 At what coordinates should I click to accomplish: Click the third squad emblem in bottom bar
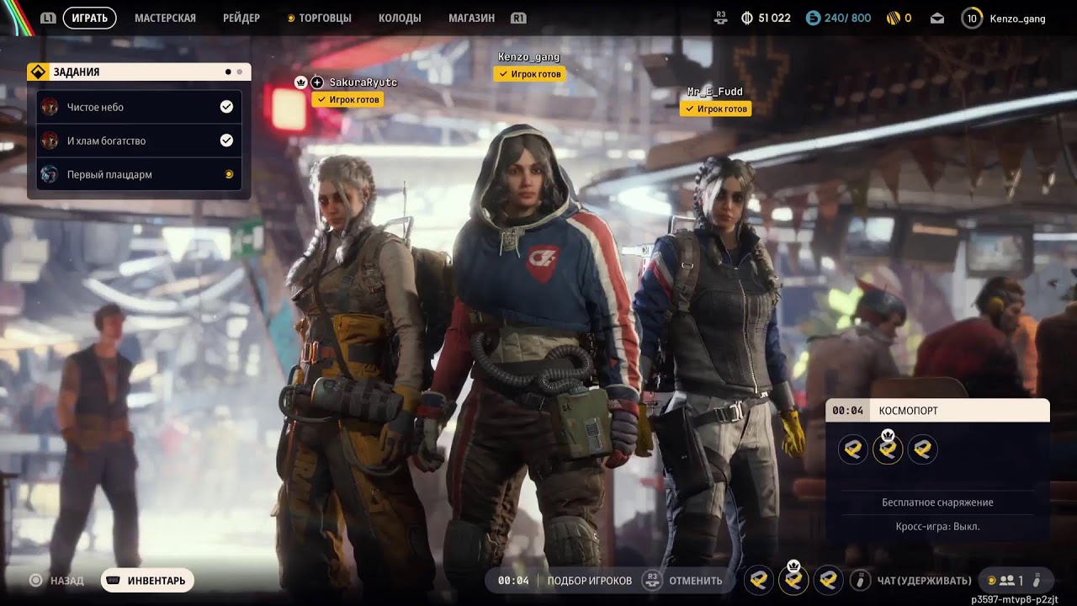(828, 579)
